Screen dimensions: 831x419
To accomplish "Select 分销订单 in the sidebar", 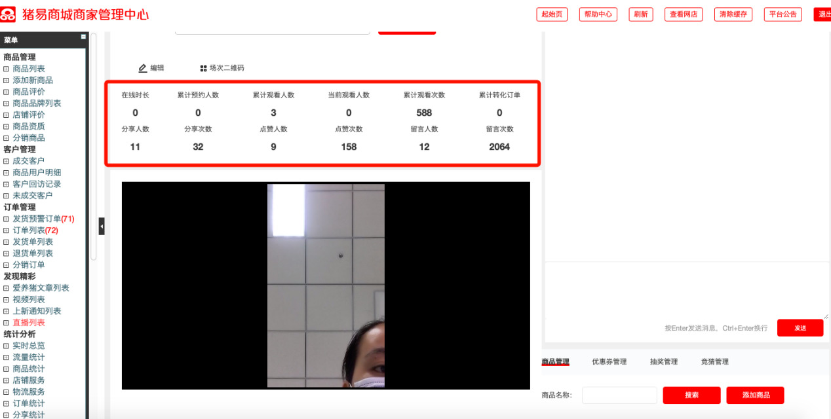I will (x=29, y=265).
